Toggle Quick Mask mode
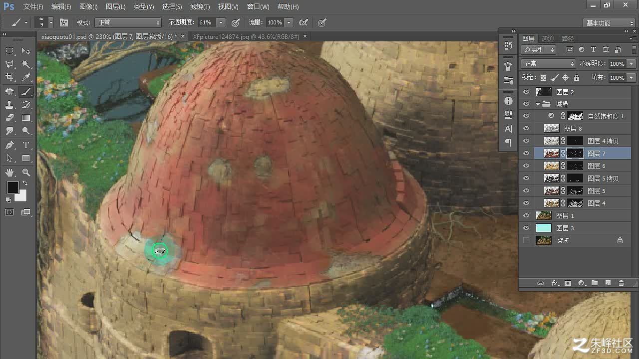639x359 pixels. [x=9, y=212]
